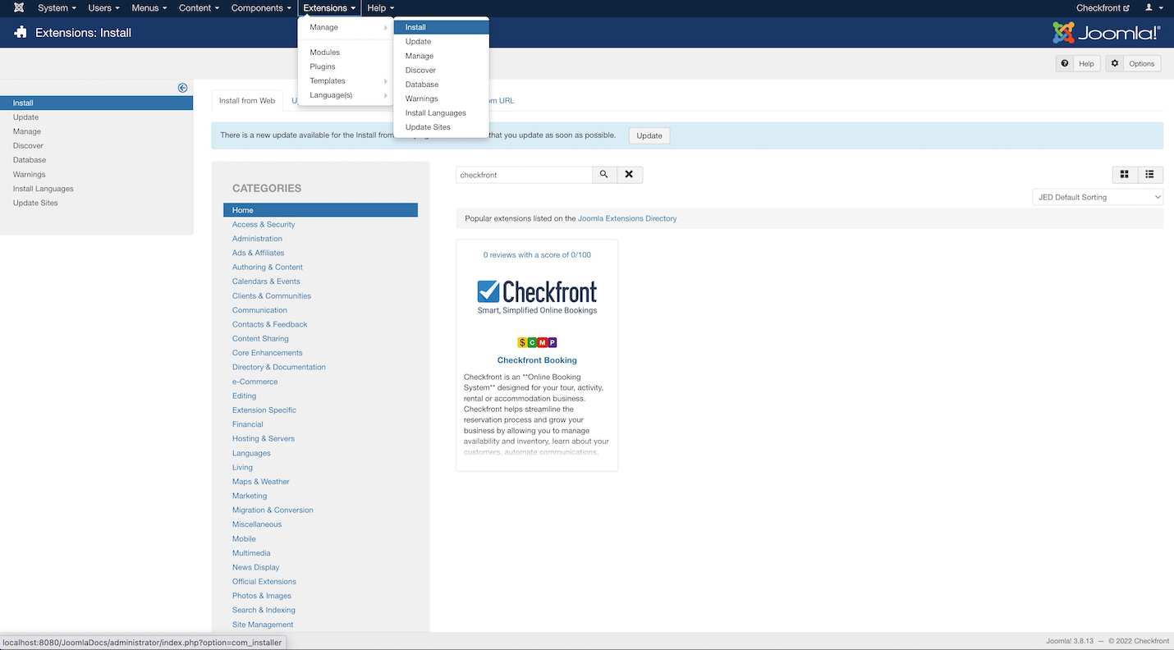Viewport: 1174px width, 650px height.
Task: Open the user account icon menu
Action: click(1153, 8)
